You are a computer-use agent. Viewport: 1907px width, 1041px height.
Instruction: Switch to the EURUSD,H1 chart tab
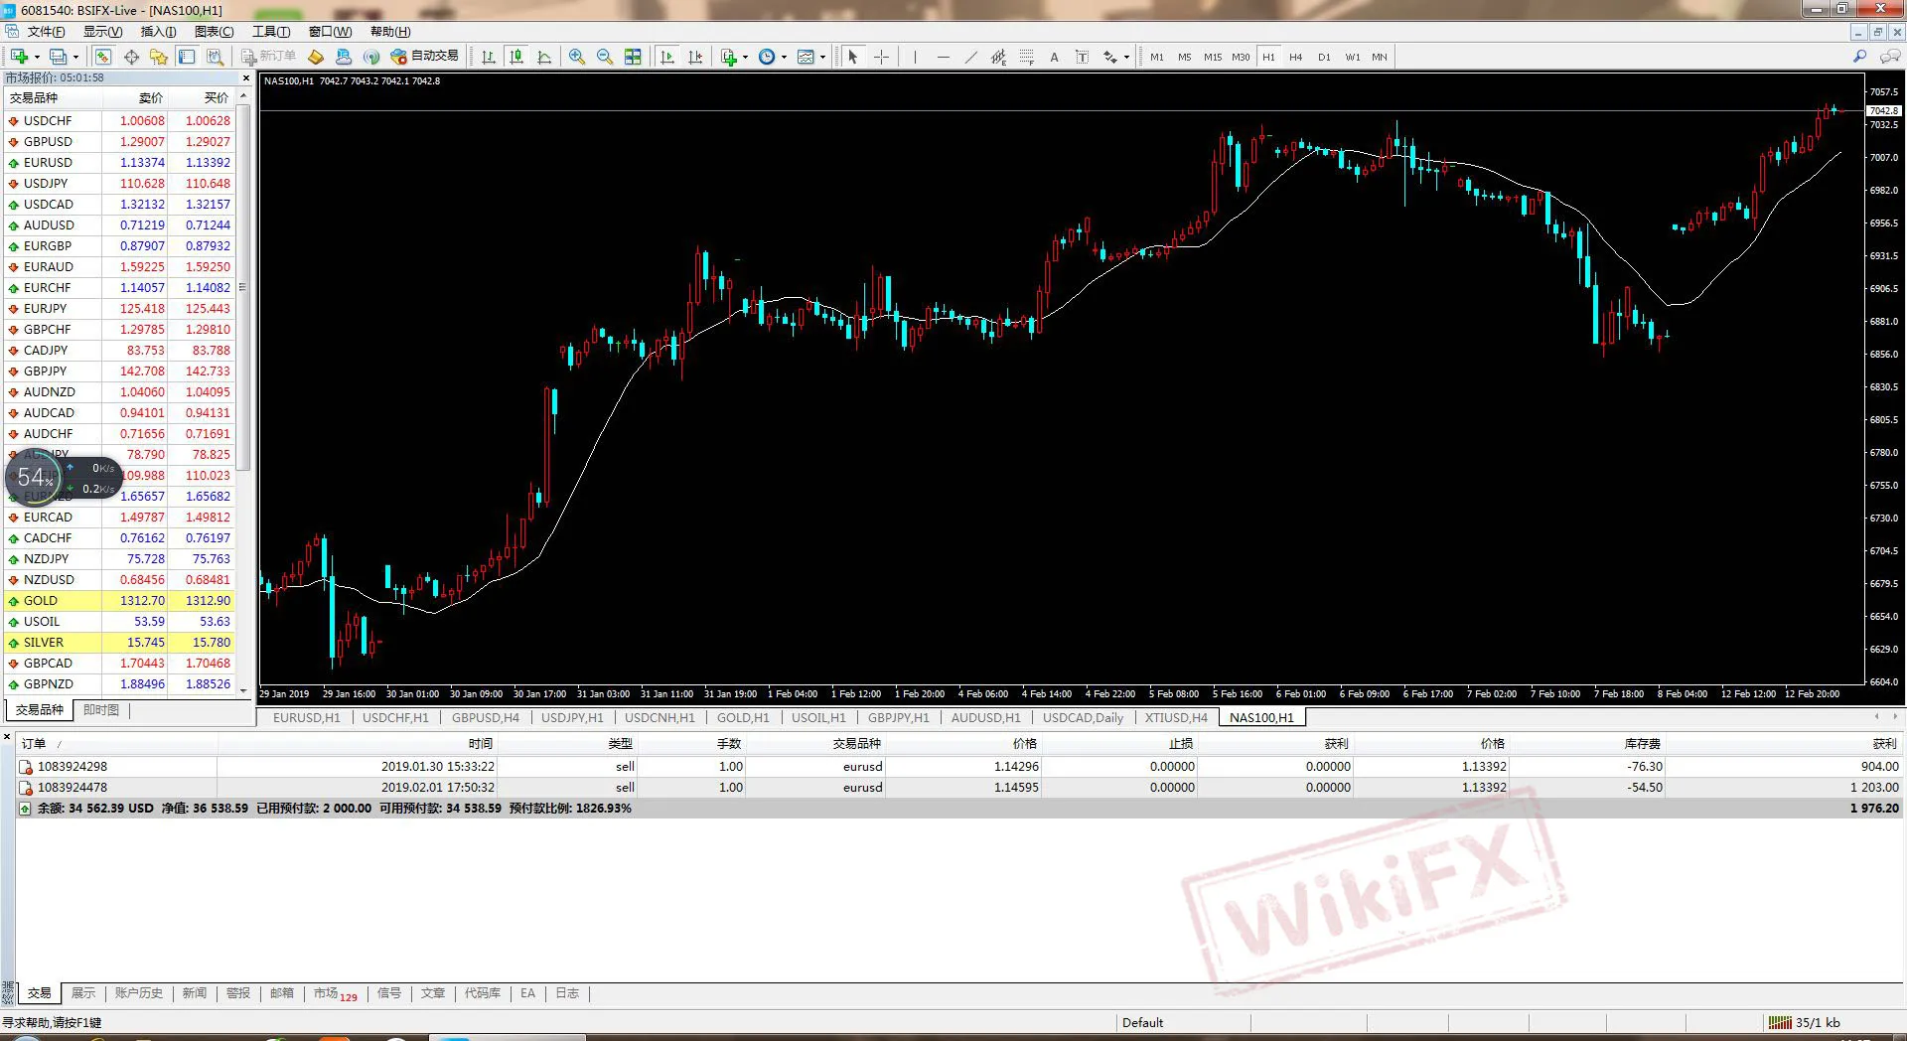click(x=306, y=717)
